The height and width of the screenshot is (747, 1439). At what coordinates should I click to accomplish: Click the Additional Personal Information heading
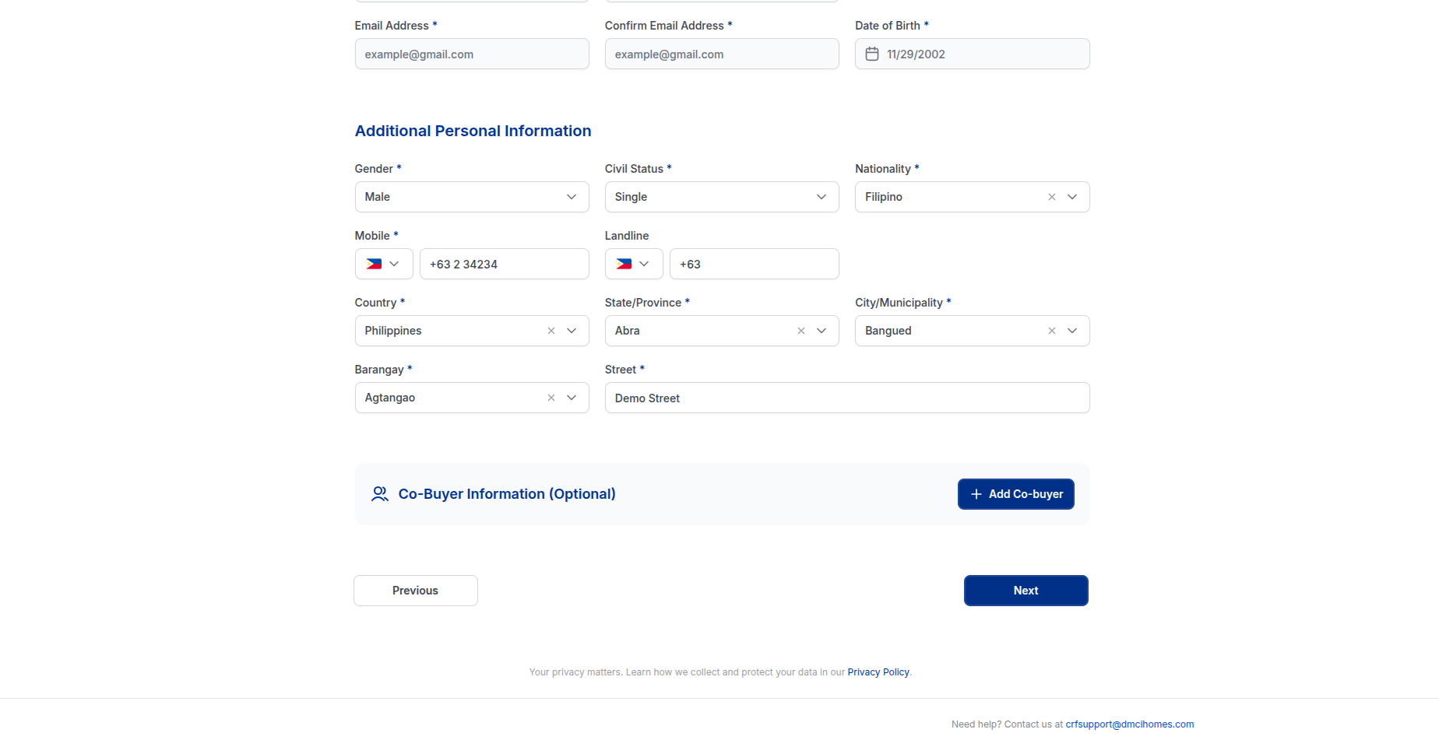[x=473, y=131]
